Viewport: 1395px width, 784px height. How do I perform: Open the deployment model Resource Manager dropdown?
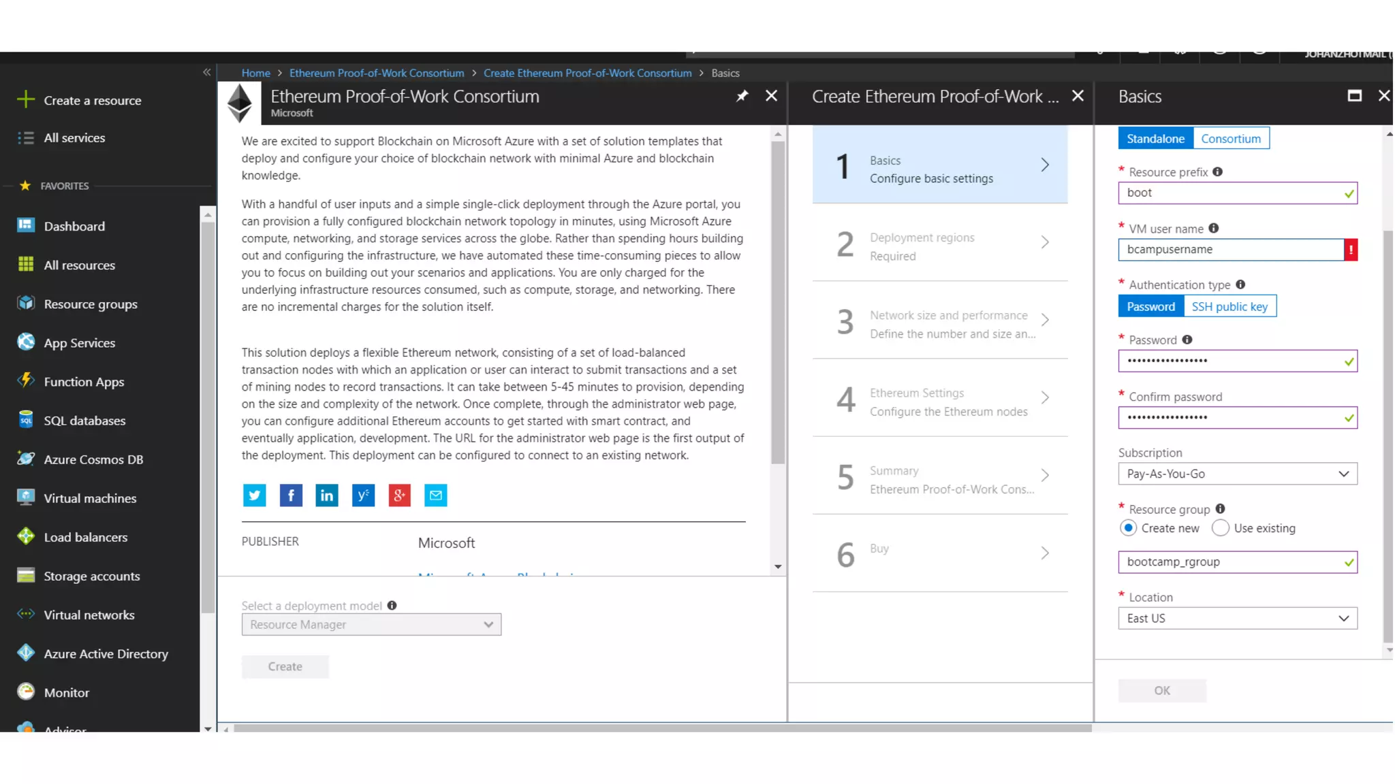pyautogui.click(x=371, y=625)
